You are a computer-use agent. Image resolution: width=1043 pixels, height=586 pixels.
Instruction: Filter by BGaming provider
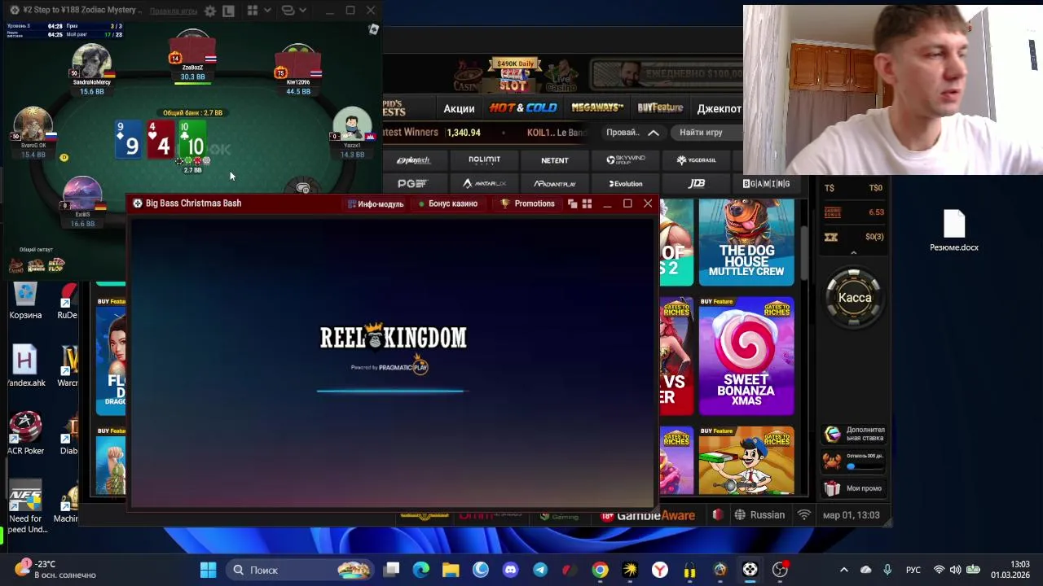tap(766, 184)
